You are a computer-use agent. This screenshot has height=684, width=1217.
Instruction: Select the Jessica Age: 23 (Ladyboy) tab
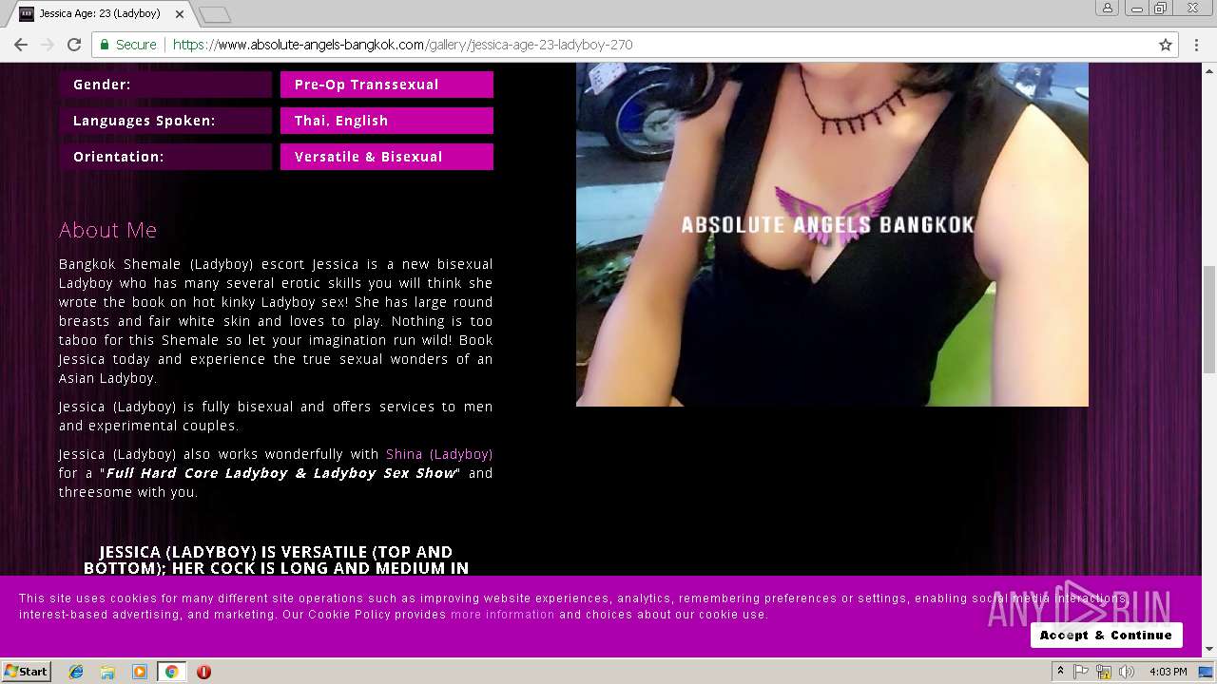99,14
